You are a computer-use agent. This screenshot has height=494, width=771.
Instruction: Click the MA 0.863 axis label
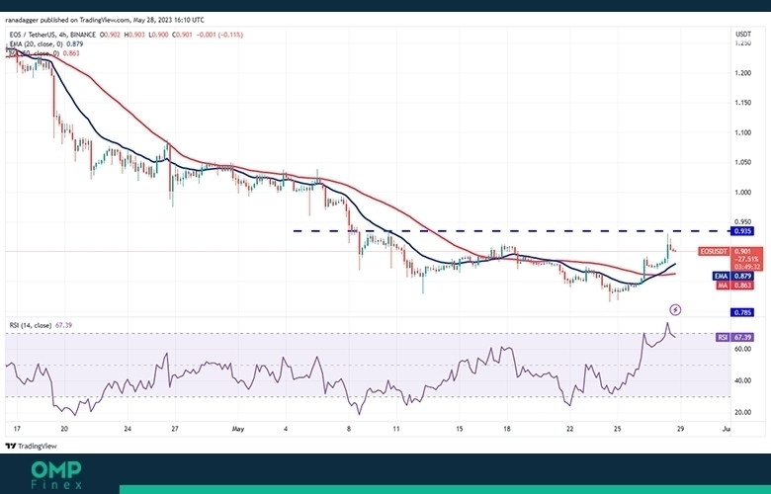coord(734,286)
